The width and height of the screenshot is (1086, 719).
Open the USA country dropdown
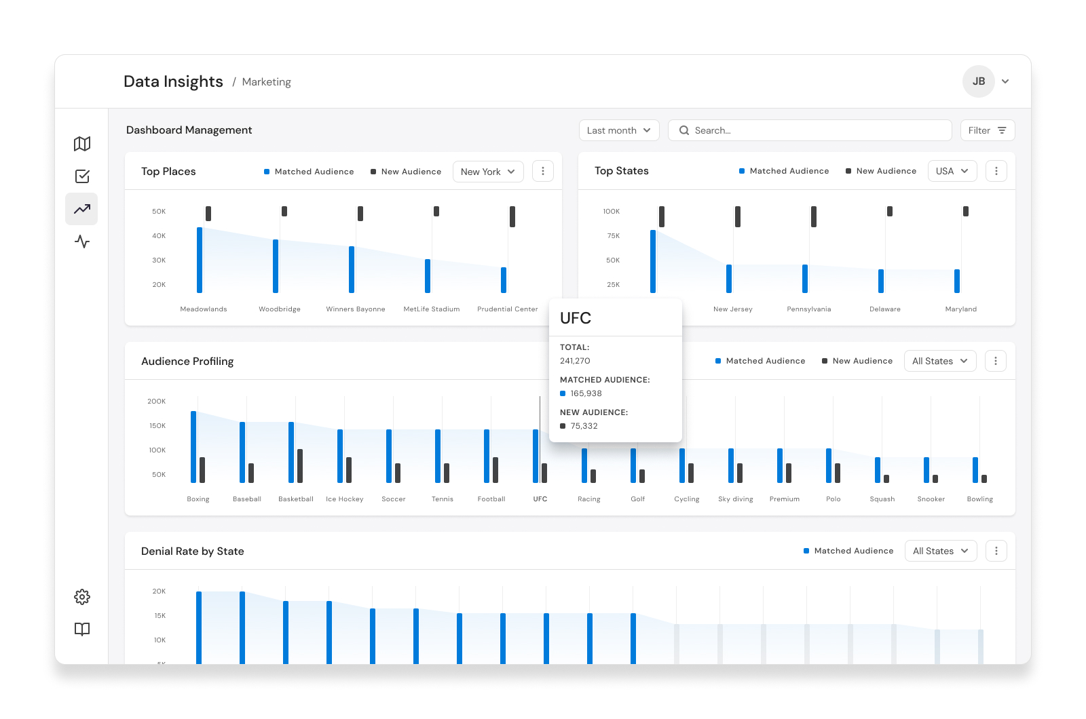952,171
